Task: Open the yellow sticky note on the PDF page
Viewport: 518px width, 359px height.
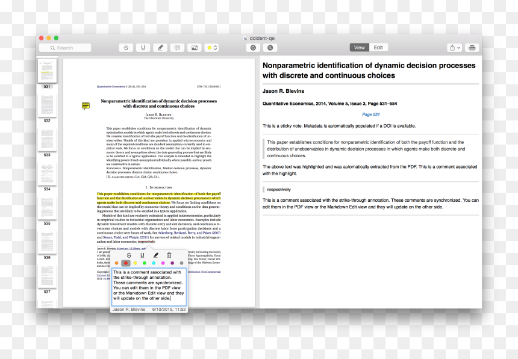Action: point(86,105)
